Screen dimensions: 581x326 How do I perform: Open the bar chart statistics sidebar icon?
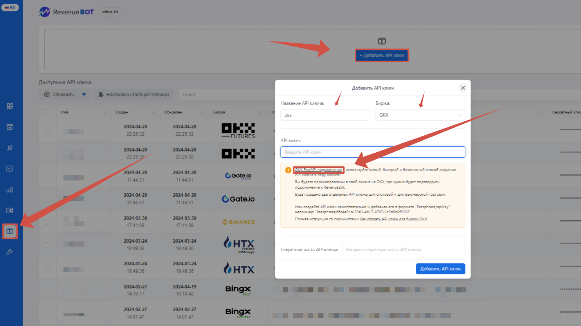click(x=10, y=190)
